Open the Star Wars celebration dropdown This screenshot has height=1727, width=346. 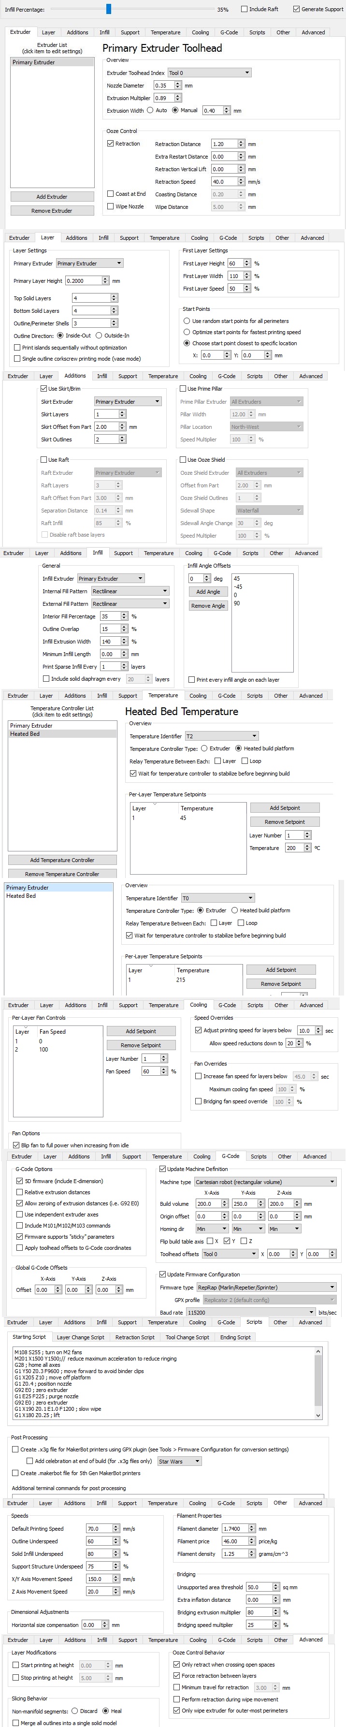click(x=178, y=1461)
